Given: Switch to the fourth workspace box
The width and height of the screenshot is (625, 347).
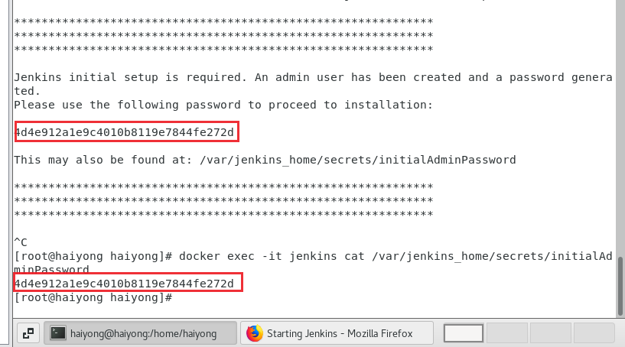Looking at the screenshot, I should (594, 333).
